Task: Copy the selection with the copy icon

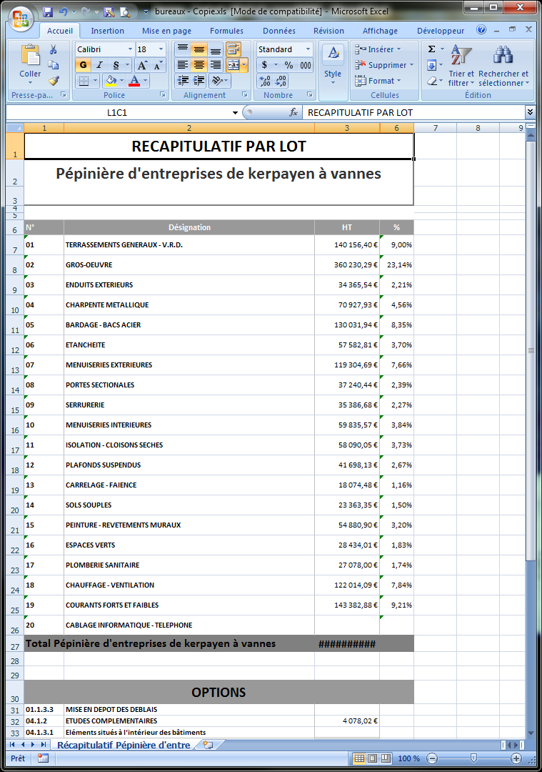Action: 53,64
